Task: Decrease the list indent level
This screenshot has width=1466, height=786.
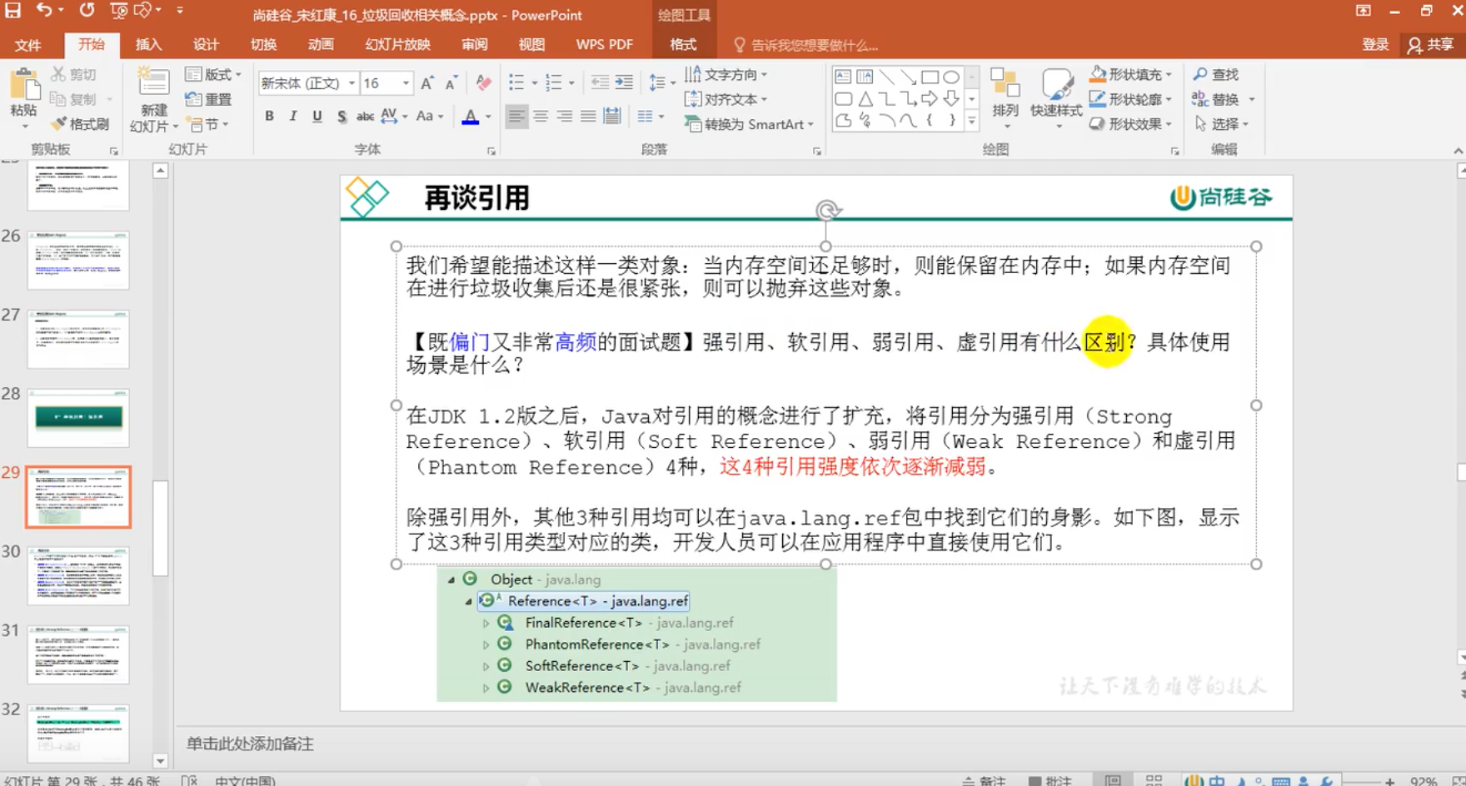Action: click(x=600, y=82)
